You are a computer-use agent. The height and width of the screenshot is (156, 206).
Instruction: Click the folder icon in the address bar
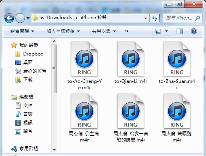point(35,18)
